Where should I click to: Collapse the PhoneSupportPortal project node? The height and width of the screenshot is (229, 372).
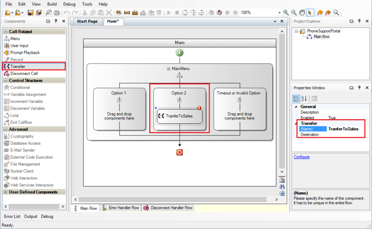point(296,31)
